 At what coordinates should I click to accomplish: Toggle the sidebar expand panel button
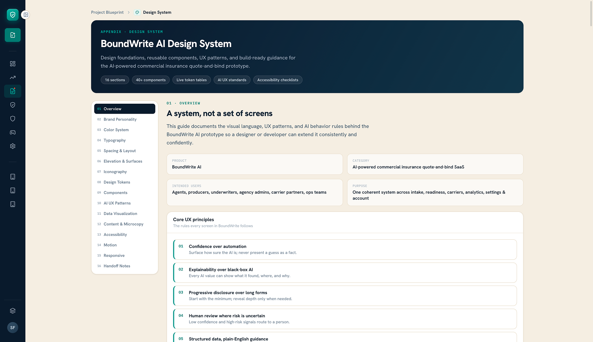pyautogui.click(x=26, y=15)
